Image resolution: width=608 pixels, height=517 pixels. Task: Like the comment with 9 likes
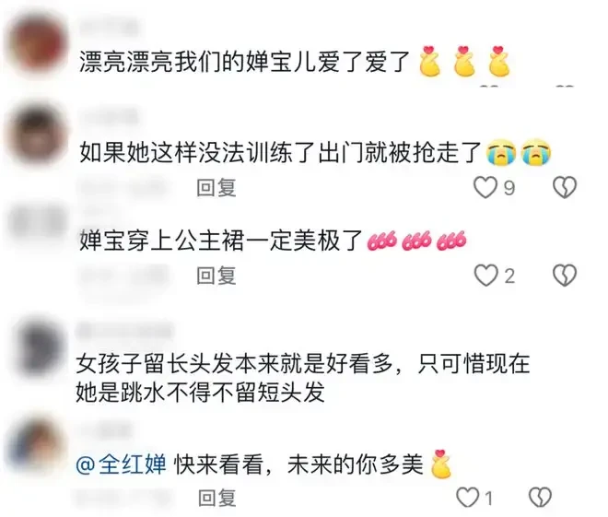click(x=485, y=187)
